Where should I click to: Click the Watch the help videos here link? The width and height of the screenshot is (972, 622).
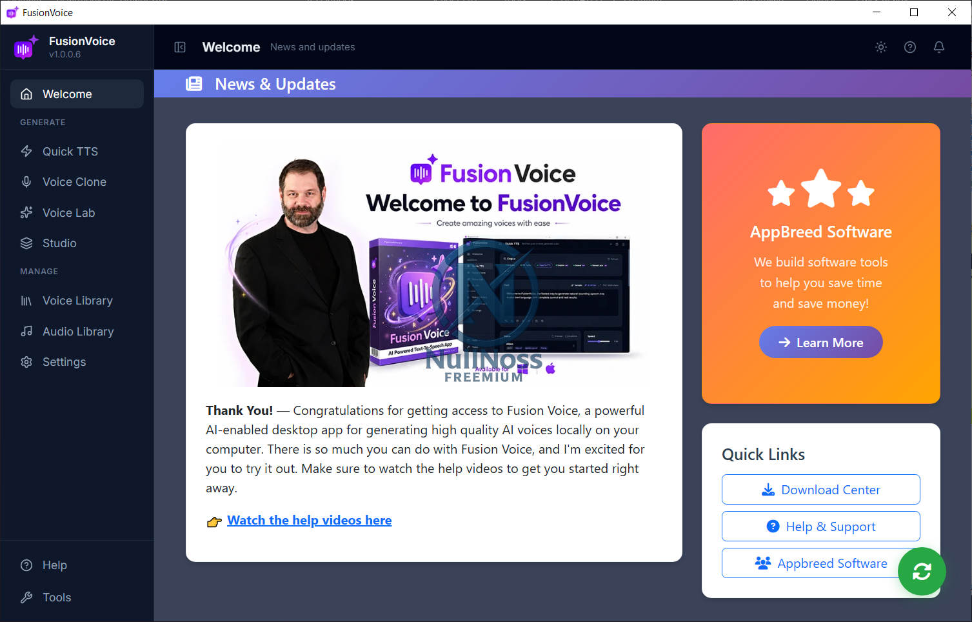[x=310, y=521]
